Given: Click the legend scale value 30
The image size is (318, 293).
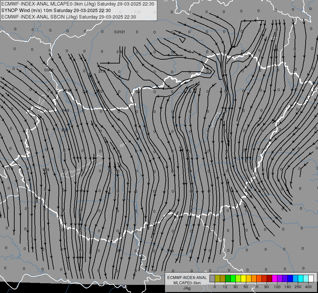Looking at the screenshot, I should [x=235, y=287].
